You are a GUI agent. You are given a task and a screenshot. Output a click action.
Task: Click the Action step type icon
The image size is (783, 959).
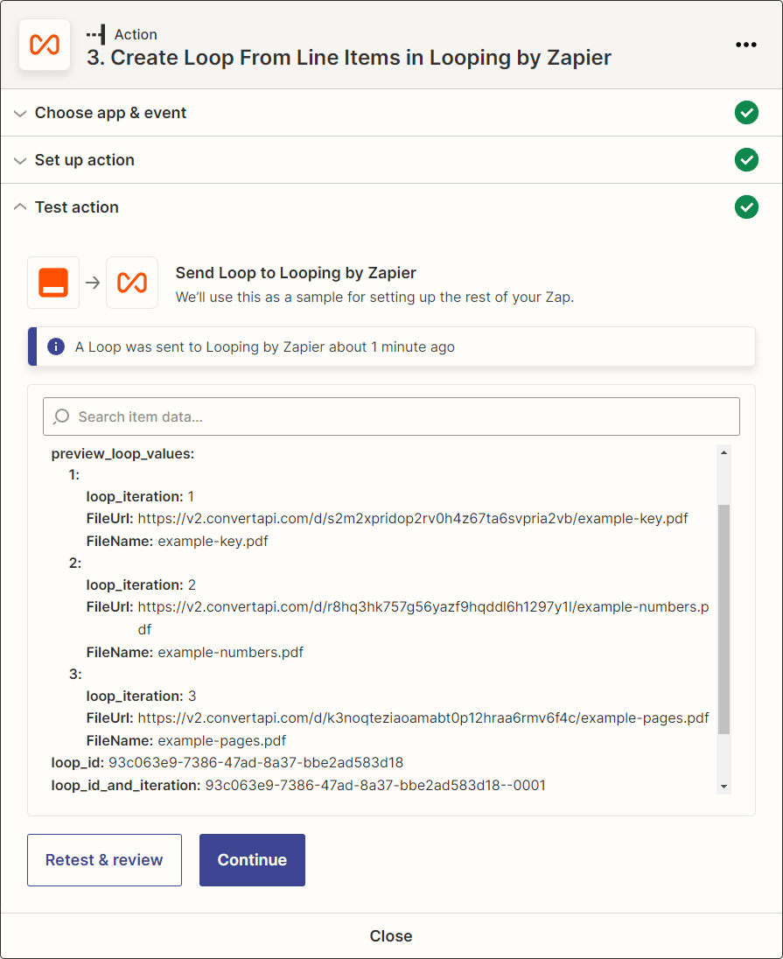(x=96, y=34)
